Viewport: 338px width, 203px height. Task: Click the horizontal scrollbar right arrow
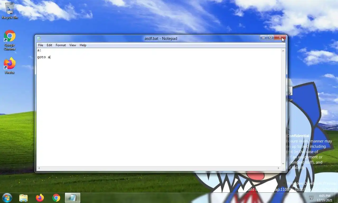click(279, 168)
